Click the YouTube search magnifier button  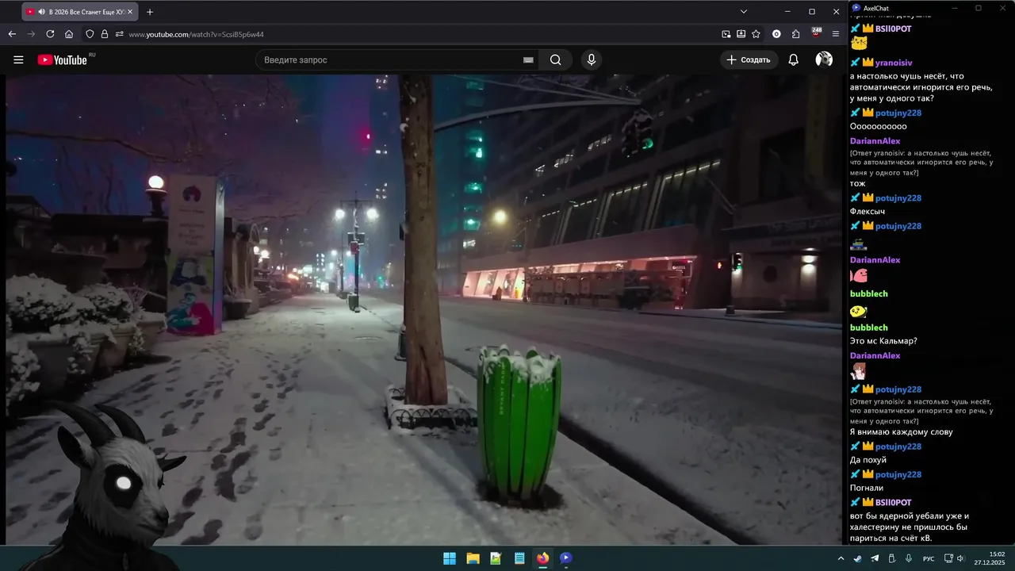tap(555, 59)
